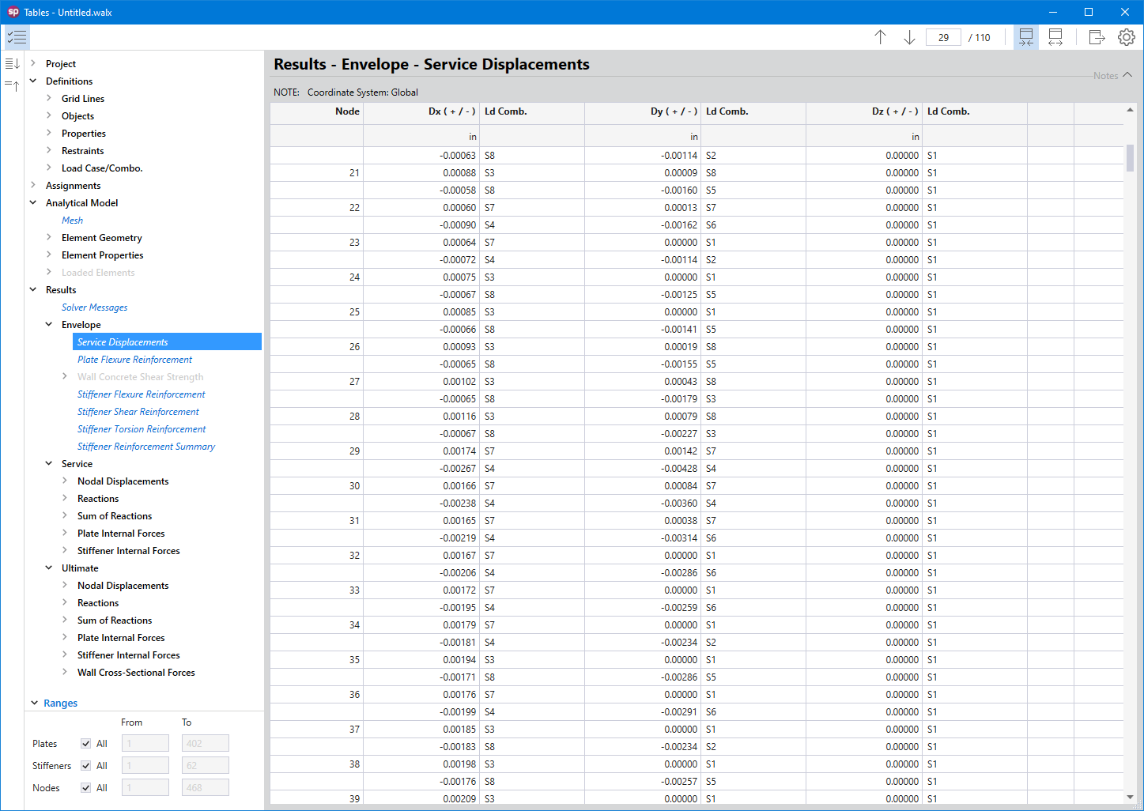This screenshot has height=811, width=1144.
Task: Select Stiffener Reinforcement Summary in tree
Action: click(x=145, y=447)
